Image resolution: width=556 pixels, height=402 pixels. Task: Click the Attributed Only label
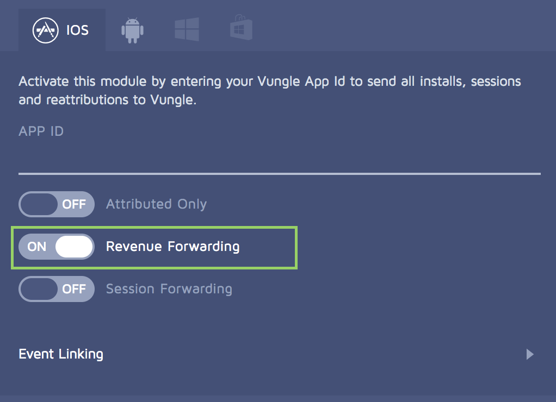[156, 204]
